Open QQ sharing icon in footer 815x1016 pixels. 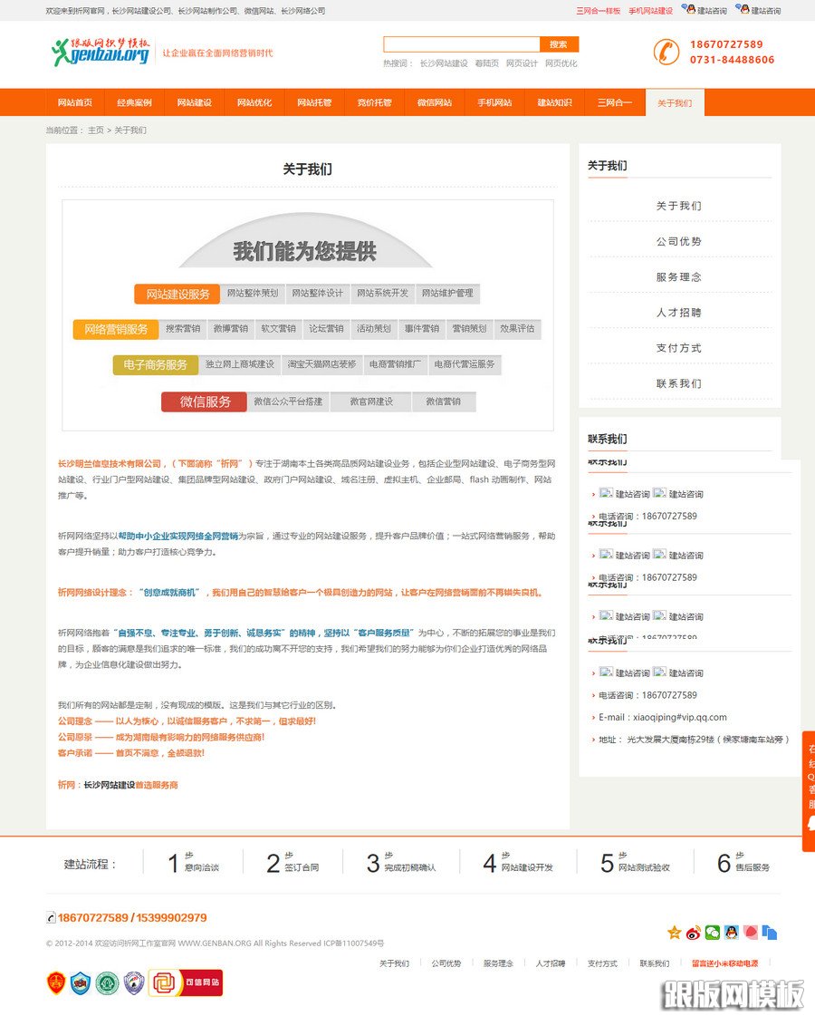(x=733, y=932)
